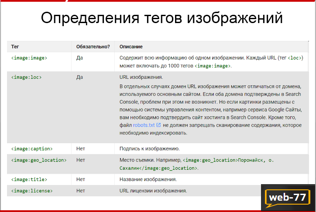This screenshot has width=316, height=212.
Task: Select the <image:title> tag cell
Action: [x=29, y=179]
